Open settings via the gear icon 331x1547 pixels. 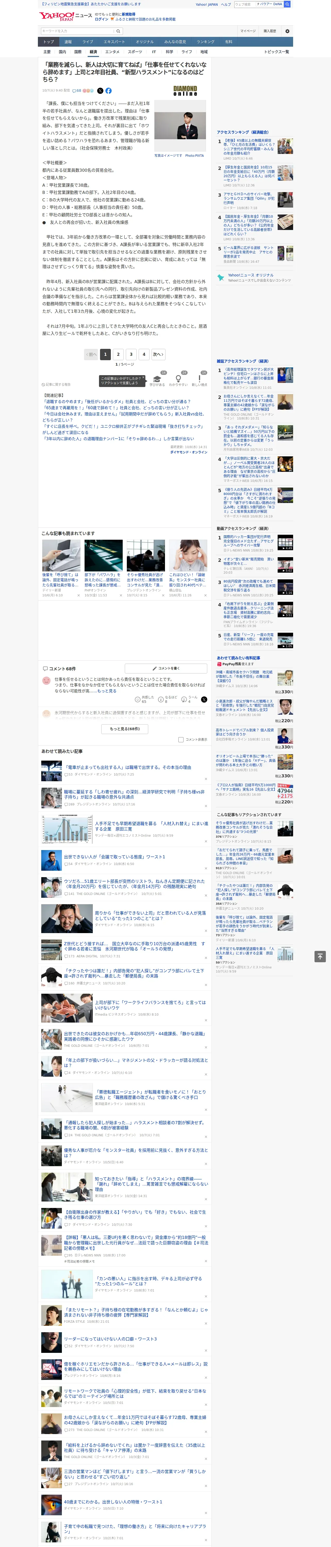287,31
